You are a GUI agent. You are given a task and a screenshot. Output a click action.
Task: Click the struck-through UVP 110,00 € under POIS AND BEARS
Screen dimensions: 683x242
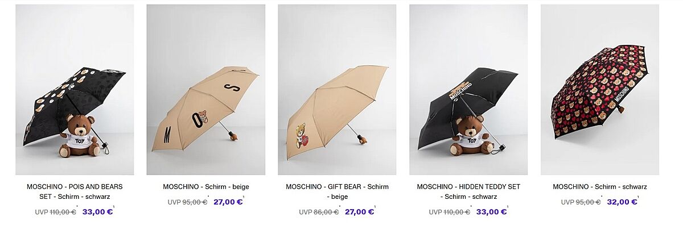tap(56, 212)
